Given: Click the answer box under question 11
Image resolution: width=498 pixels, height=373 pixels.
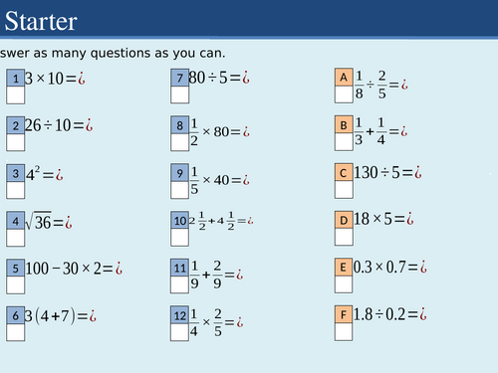Looking at the screenshot, I should (180, 284).
